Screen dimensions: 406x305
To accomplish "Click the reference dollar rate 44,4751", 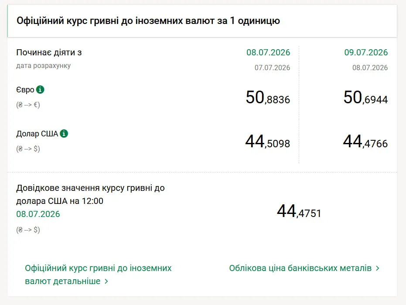I will 299,211.
